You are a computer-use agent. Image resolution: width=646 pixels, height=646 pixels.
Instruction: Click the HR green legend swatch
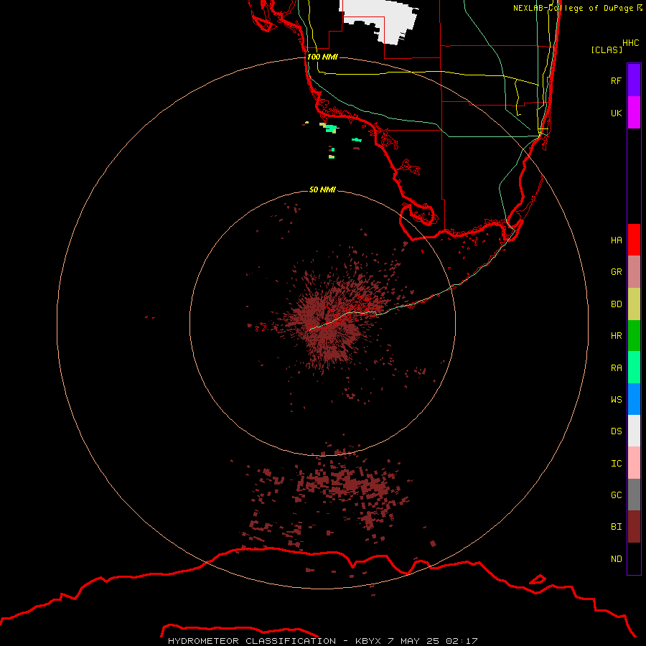click(634, 336)
